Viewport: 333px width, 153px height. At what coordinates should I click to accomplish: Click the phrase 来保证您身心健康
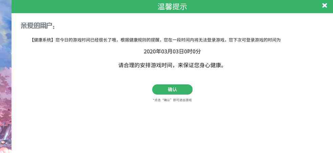pyautogui.click(x=198, y=65)
